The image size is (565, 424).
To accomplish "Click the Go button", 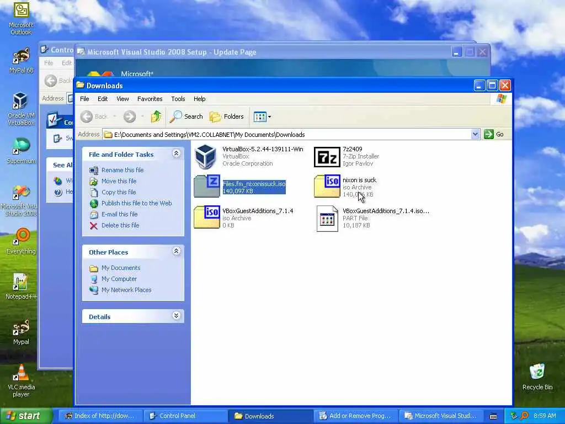I will click(494, 135).
